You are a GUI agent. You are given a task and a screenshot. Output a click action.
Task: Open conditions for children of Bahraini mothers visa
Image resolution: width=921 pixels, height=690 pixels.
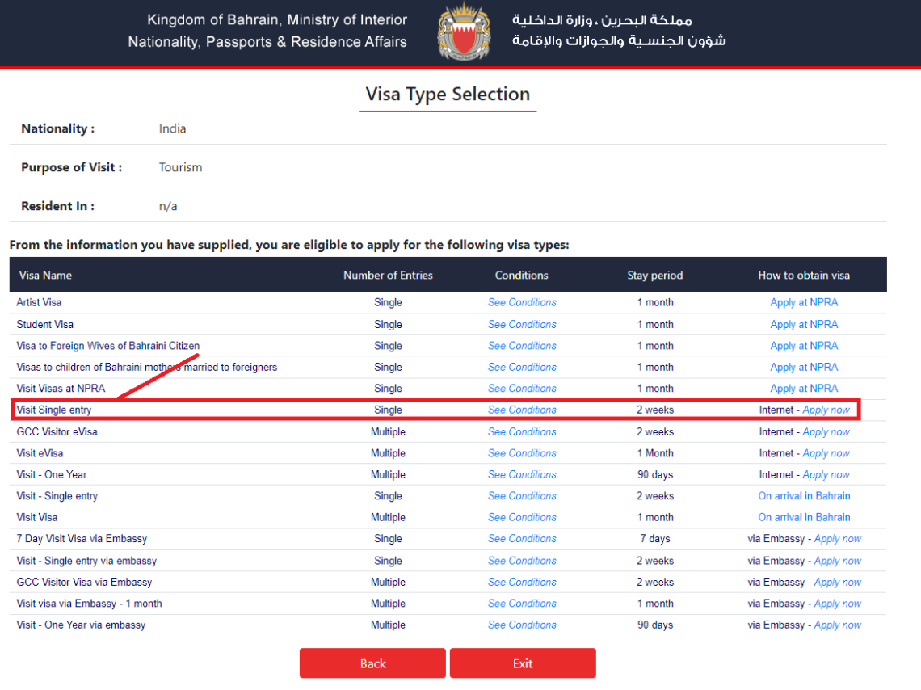(x=521, y=367)
